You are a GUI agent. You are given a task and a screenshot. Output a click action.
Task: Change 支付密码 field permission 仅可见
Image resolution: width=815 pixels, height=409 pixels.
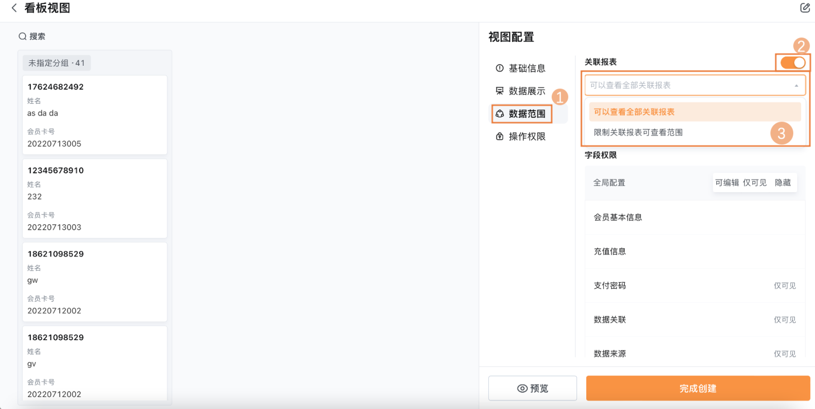(x=784, y=286)
